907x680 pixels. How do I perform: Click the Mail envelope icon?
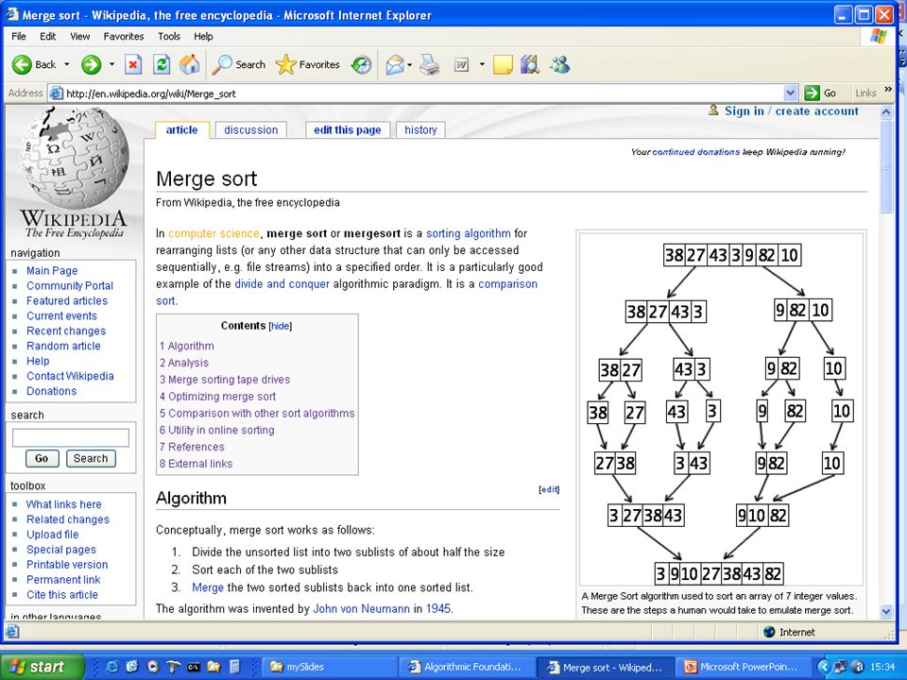(395, 65)
